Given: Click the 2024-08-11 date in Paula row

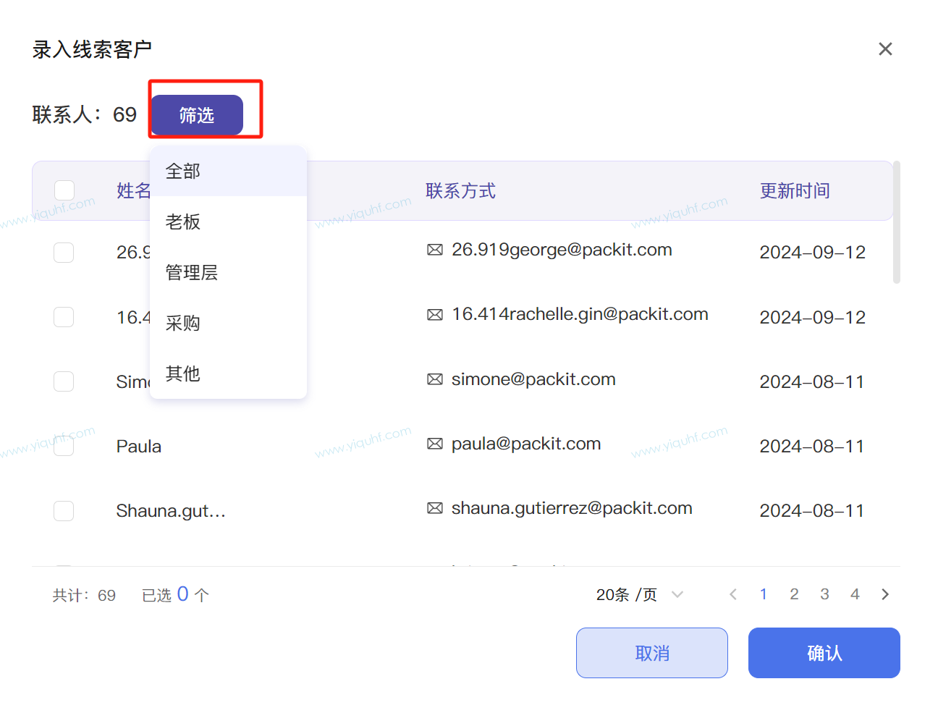Looking at the screenshot, I should [x=812, y=447].
